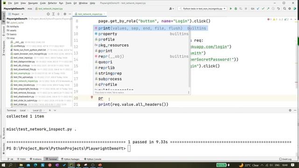The width and height of the screenshot is (299, 168).
Task: Open the Python Console tool window
Action: pyautogui.click(x=93, y=159)
